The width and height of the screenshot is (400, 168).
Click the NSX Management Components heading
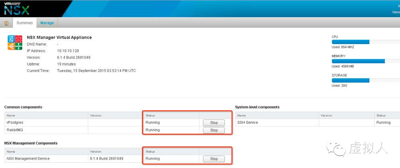click(31, 143)
